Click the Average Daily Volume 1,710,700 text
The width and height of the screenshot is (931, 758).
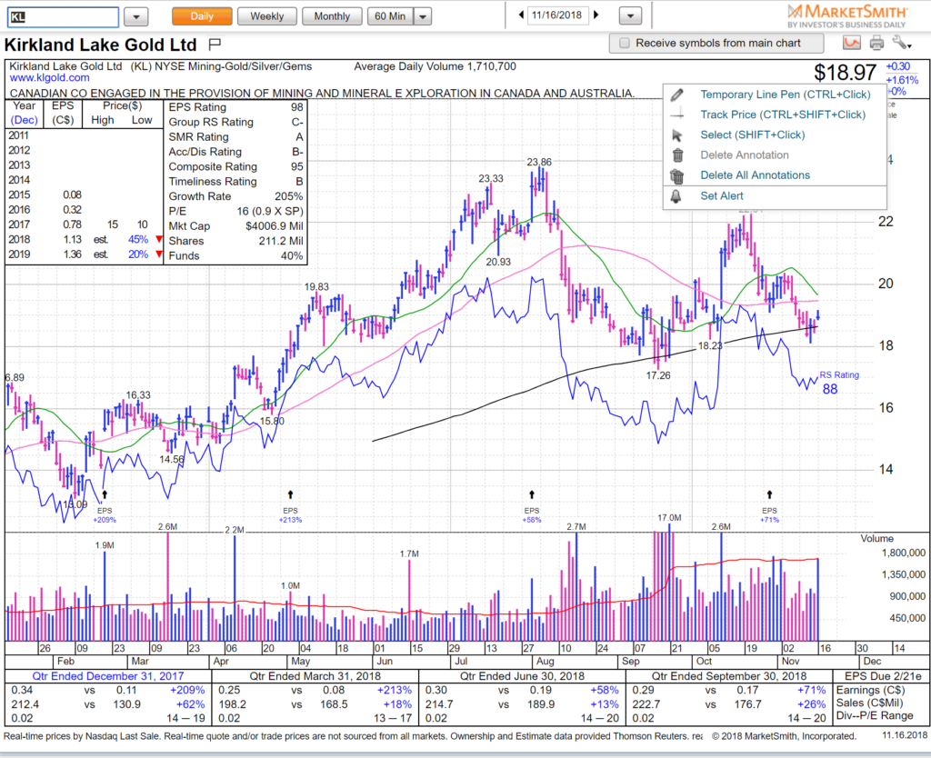tap(435, 66)
